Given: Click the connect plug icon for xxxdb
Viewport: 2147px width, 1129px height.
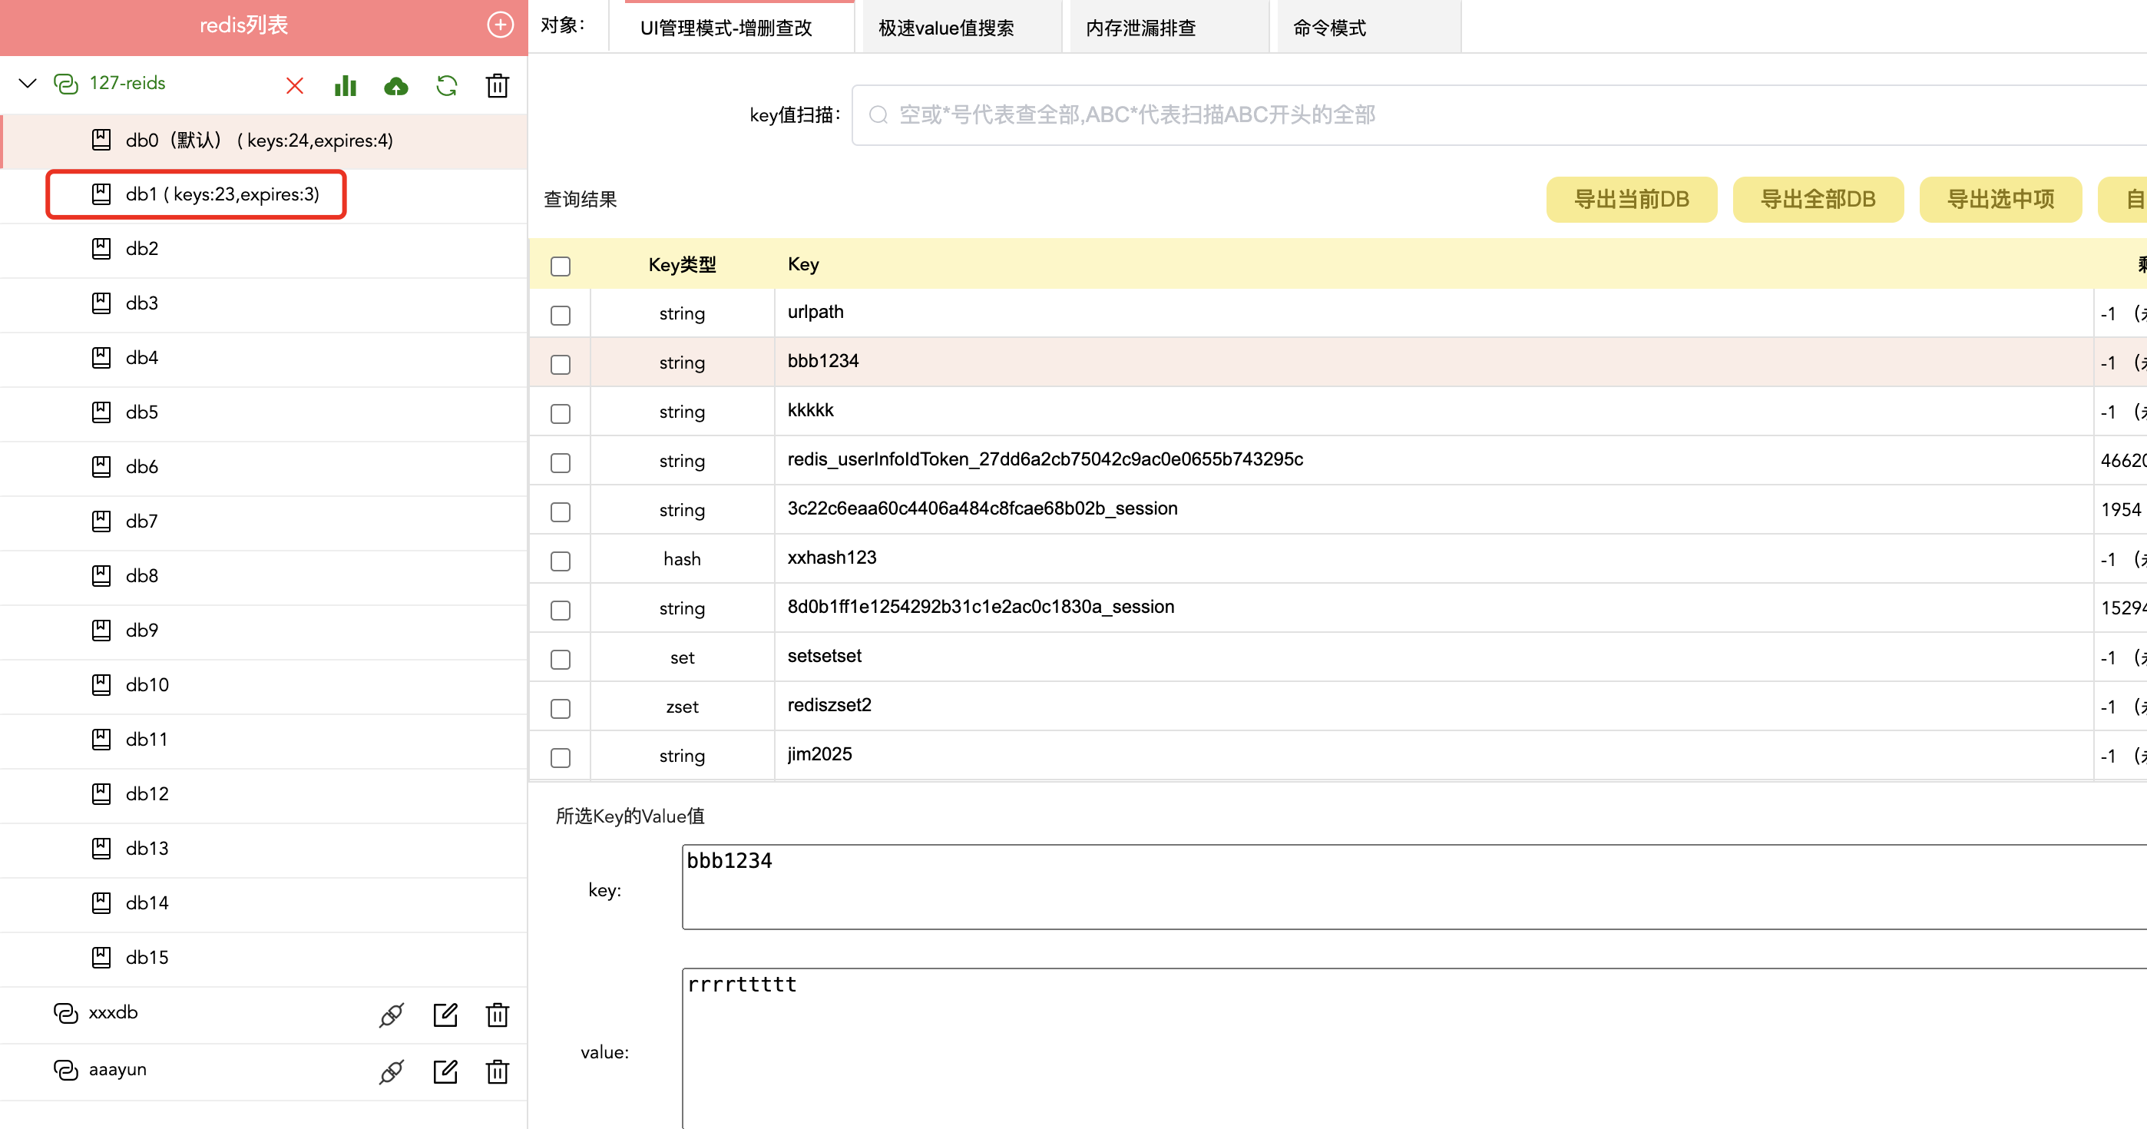Looking at the screenshot, I should 391,1015.
